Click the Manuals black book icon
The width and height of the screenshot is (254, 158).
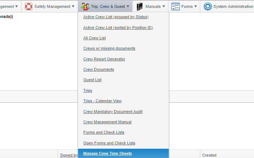(140, 6)
